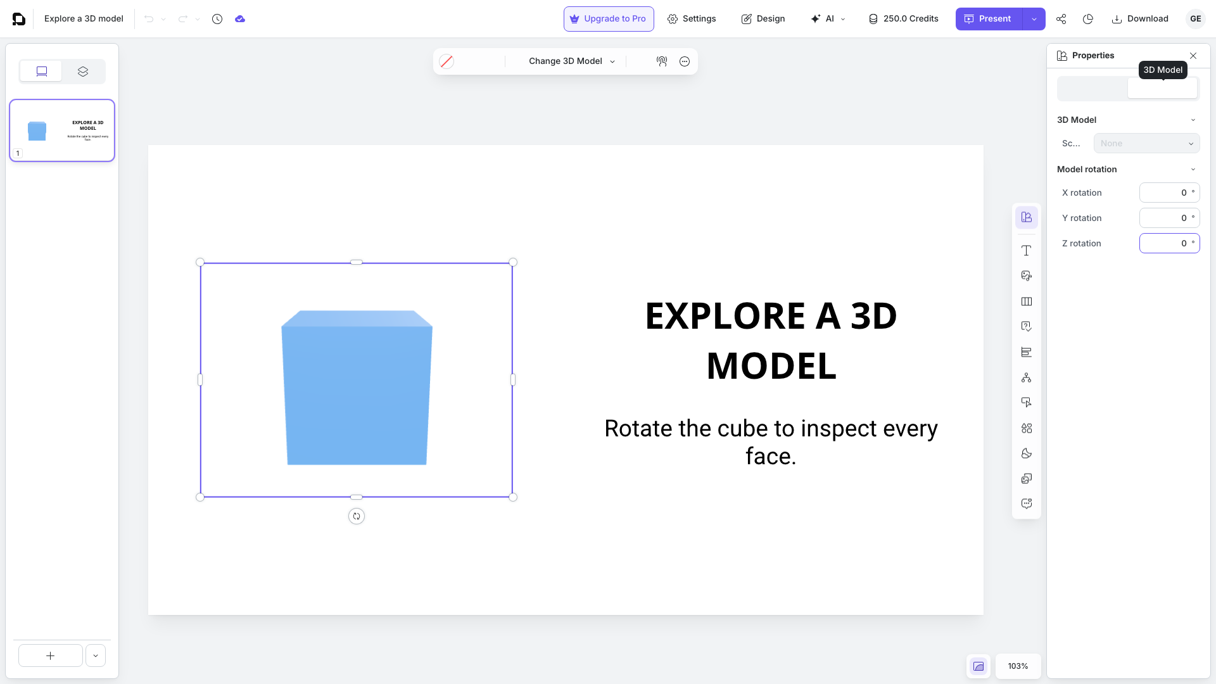Open the Design menu
The height and width of the screenshot is (684, 1216).
[763, 19]
